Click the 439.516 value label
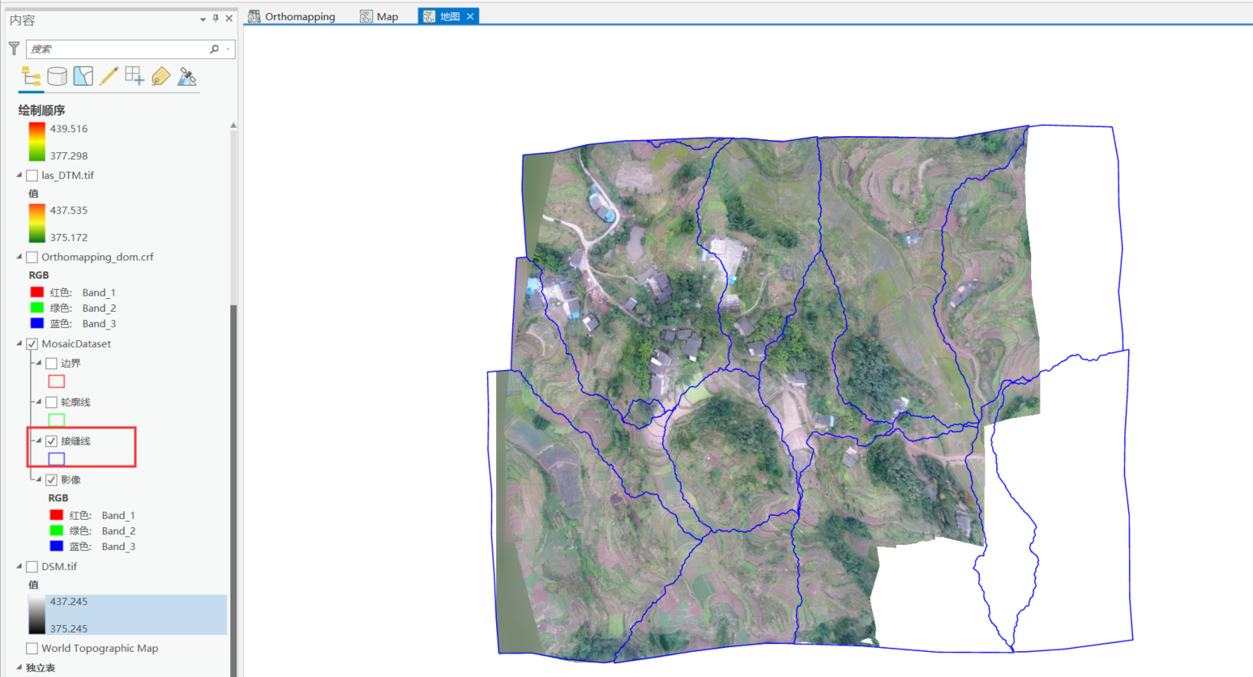 point(69,129)
